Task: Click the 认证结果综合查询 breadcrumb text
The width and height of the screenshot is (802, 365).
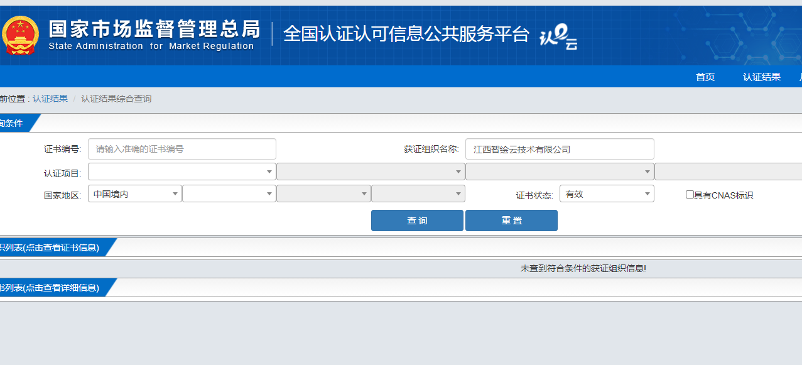Action: (x=116, y=99)
